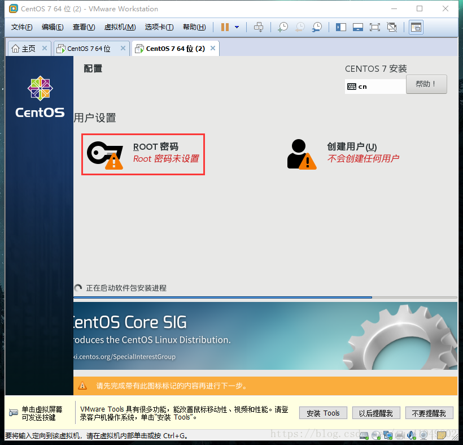Click the console view toolbar icon
Image resolution: width=463 pixels, height=445 pixels.
pos(416,27)
